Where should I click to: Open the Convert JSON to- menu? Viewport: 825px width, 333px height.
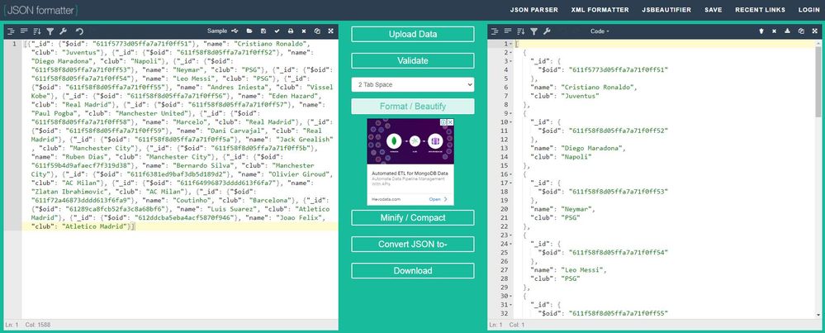413,244
